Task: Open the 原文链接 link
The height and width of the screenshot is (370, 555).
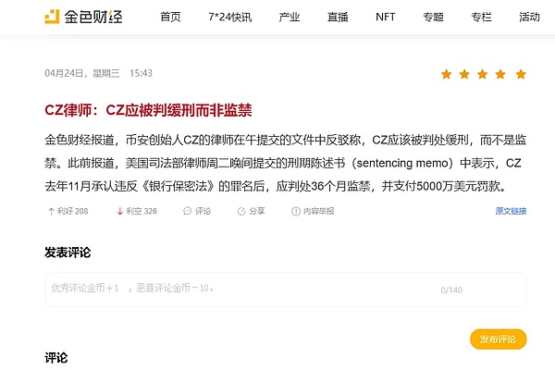Action: coord(511,211)
